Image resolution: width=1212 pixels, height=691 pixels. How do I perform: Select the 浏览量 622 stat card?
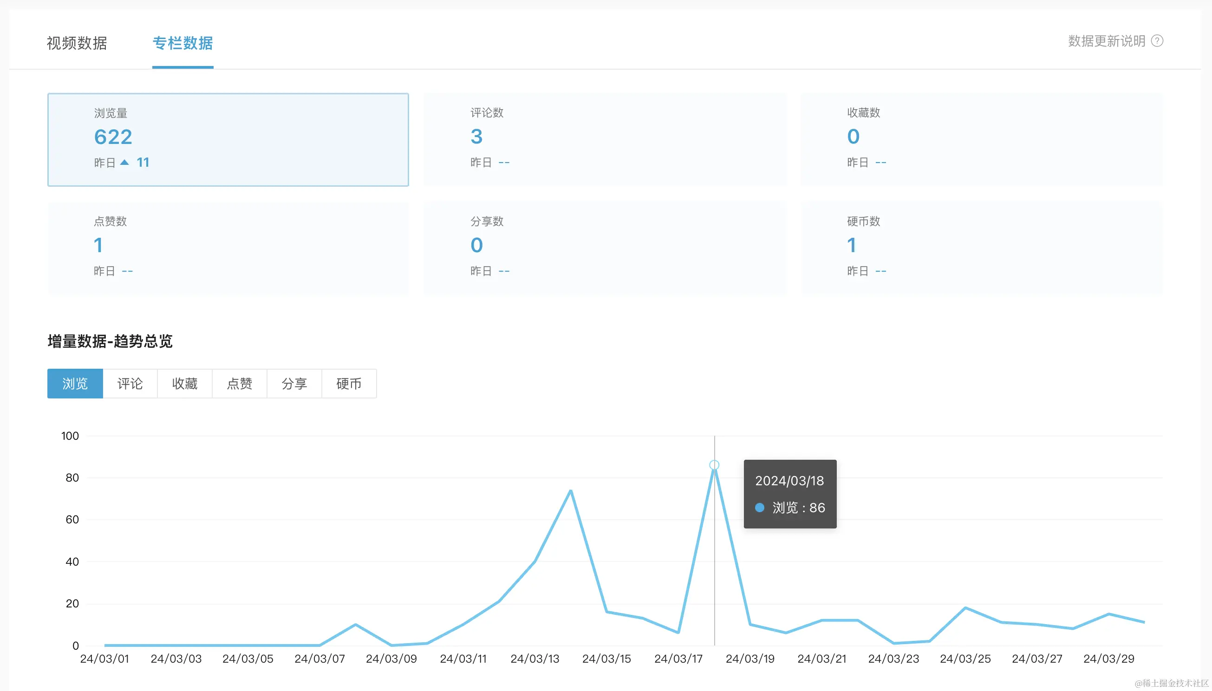pos(228,139)
